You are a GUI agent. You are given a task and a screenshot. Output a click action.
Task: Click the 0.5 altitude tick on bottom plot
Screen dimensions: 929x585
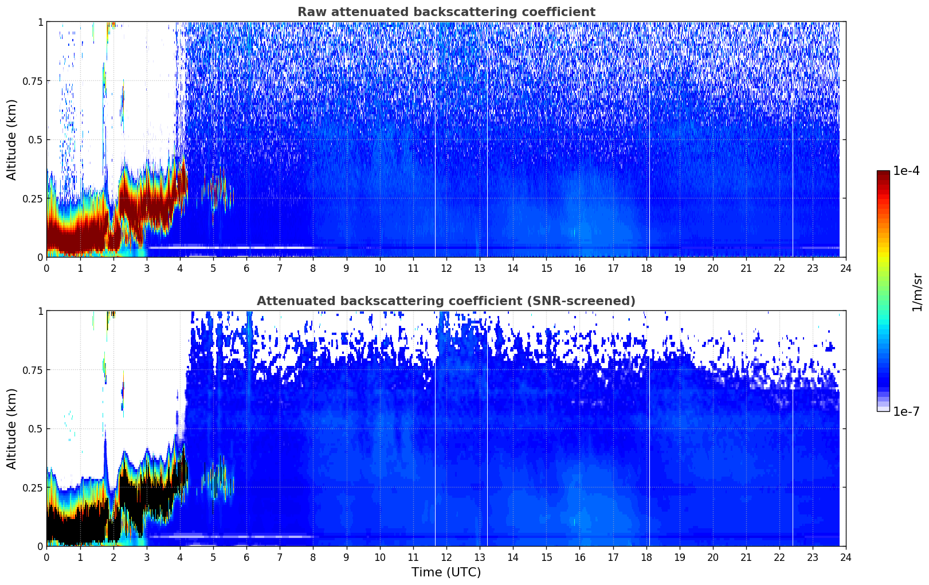(x=36, y=428)
